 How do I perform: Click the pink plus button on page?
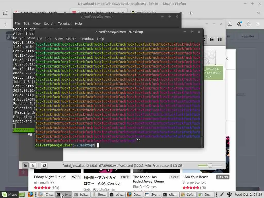23,172
